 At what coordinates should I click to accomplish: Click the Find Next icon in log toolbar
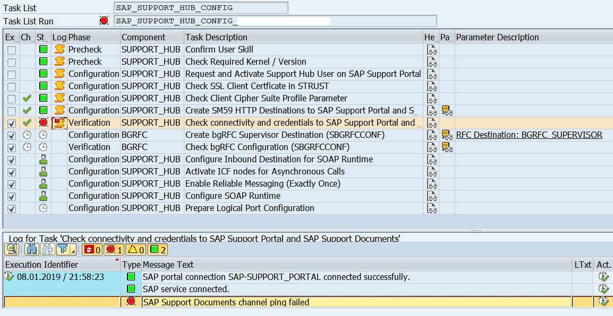point(48,250)
